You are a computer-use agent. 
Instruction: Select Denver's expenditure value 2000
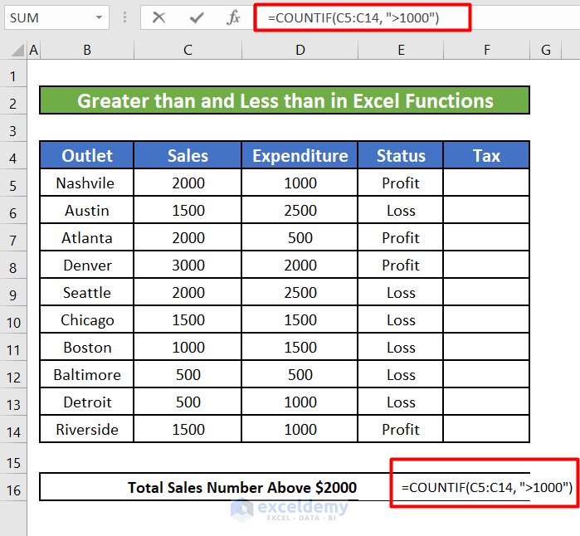pyautogui.click(x=300, y=265)
